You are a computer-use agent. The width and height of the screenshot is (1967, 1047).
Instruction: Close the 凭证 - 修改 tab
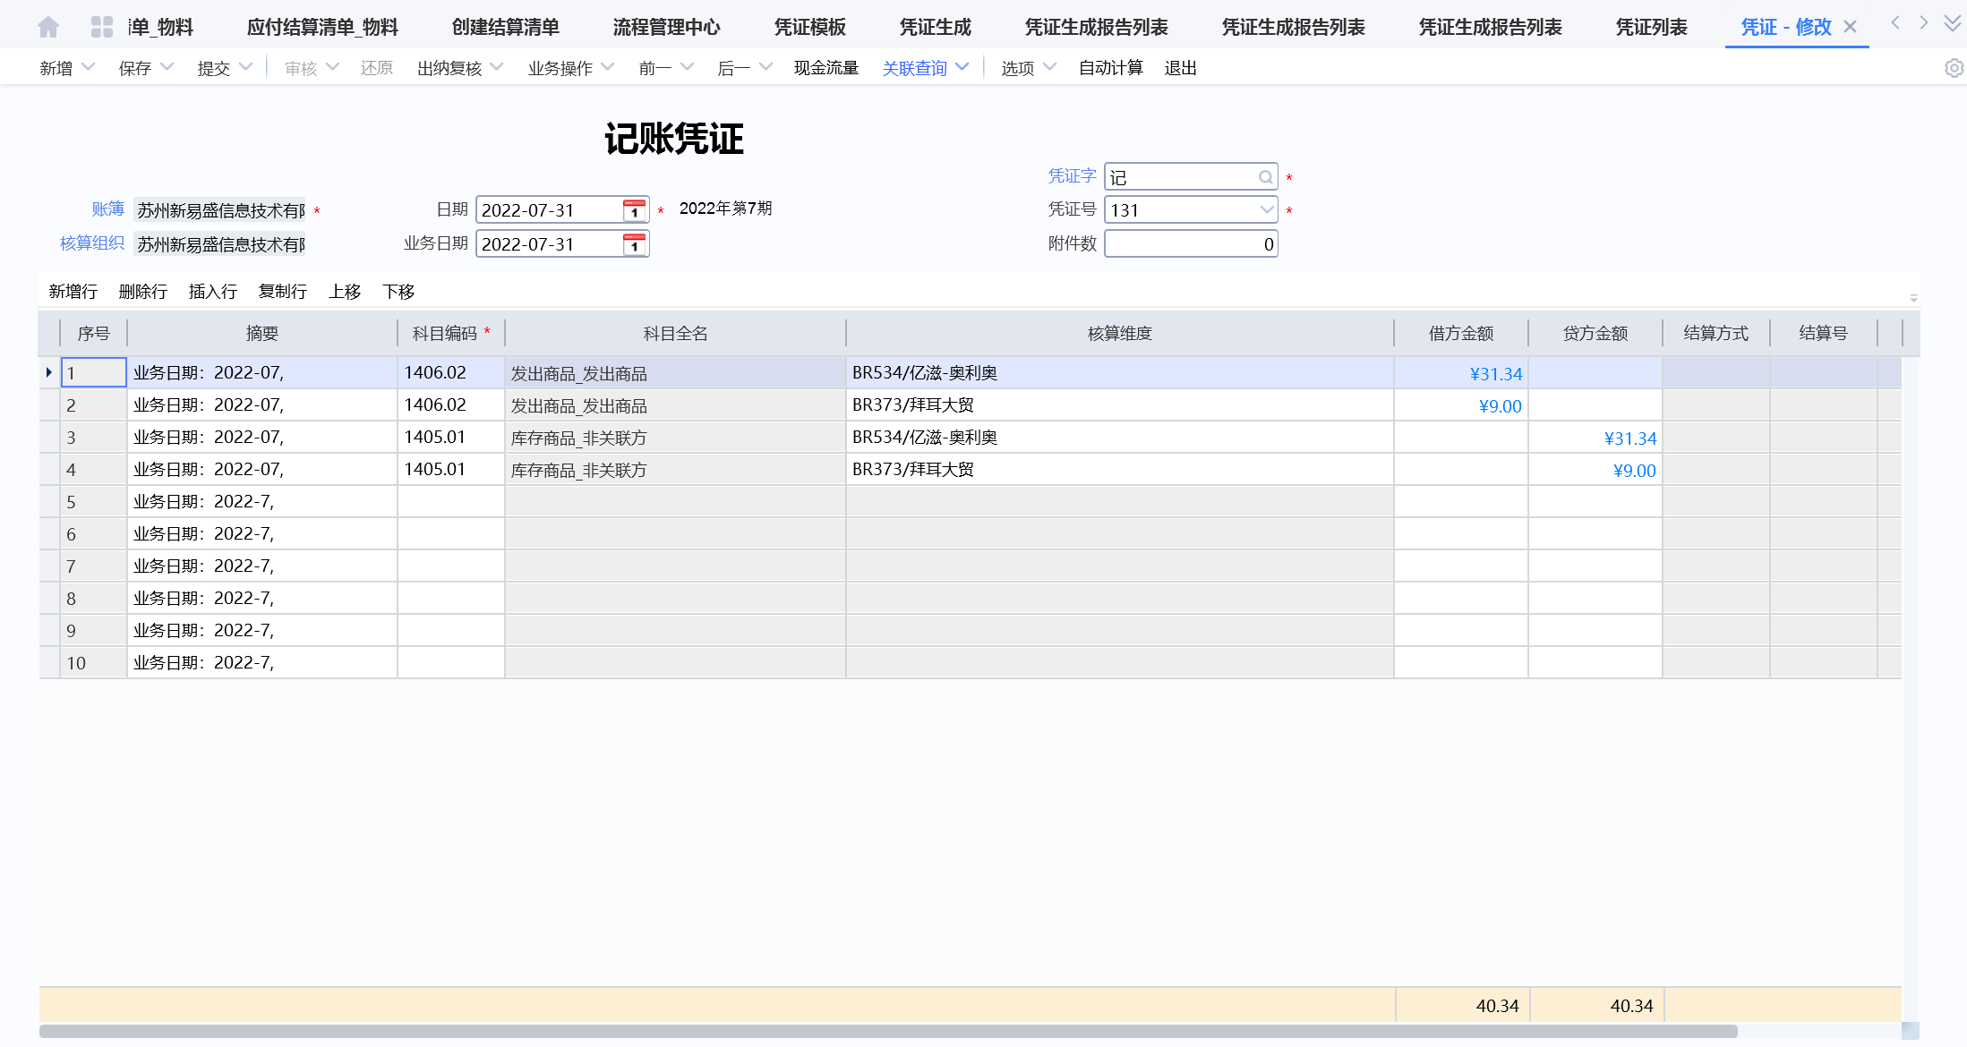(x=1851, y=27)
